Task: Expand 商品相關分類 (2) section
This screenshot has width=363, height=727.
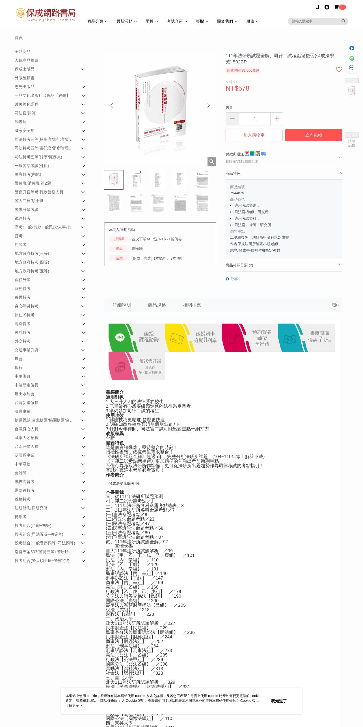Action: (284, 265)
